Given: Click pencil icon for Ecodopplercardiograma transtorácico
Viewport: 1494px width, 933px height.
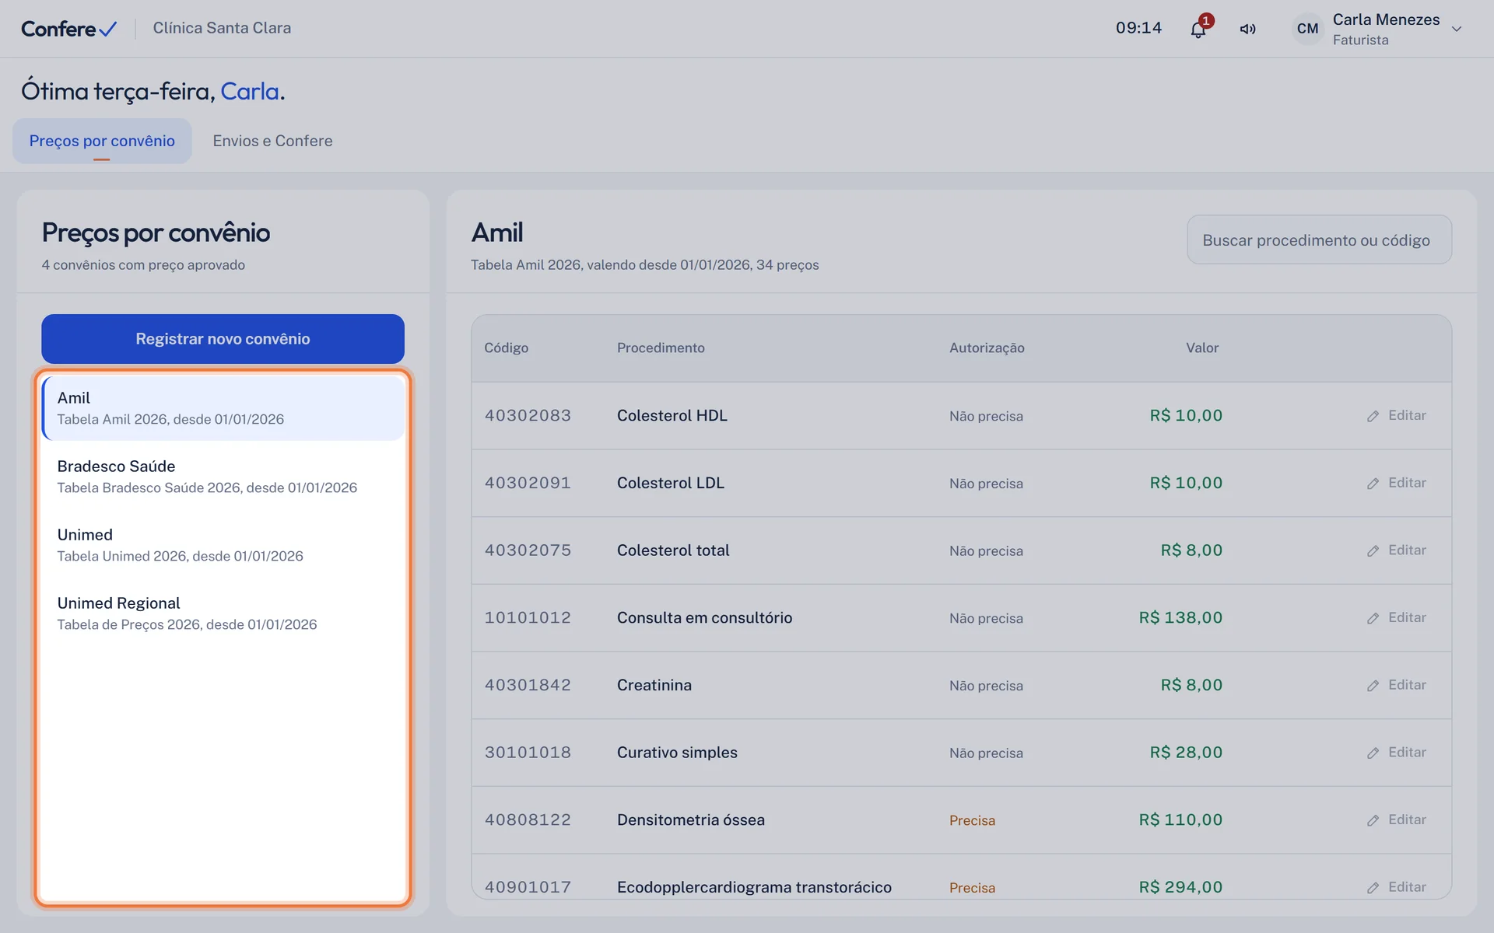Looking at the screenshot, I should 1373,887.
